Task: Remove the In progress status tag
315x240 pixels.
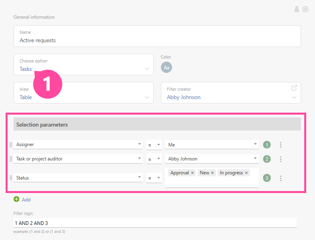Action: (246, 173)
